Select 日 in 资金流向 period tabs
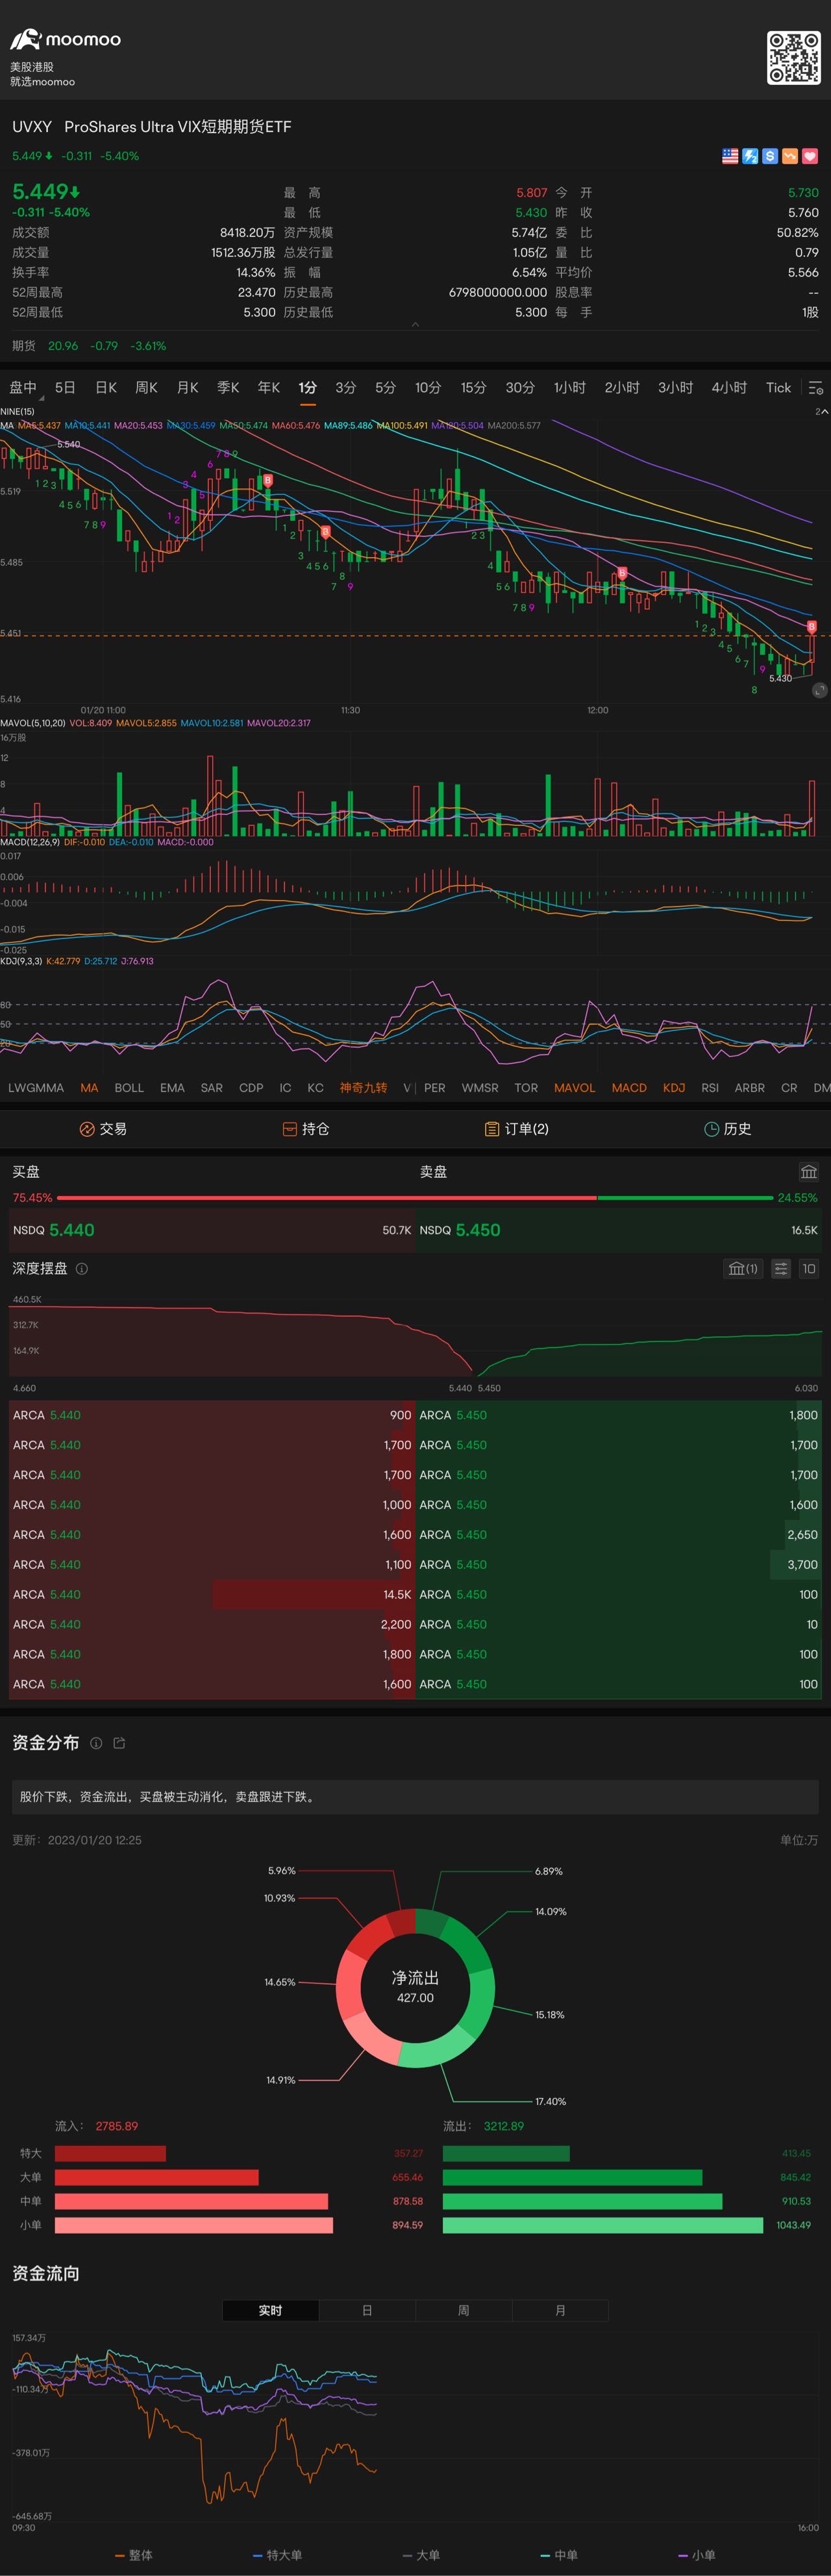The width and height of the screenshot is (831, 2576). click(x=367, y=2310)
